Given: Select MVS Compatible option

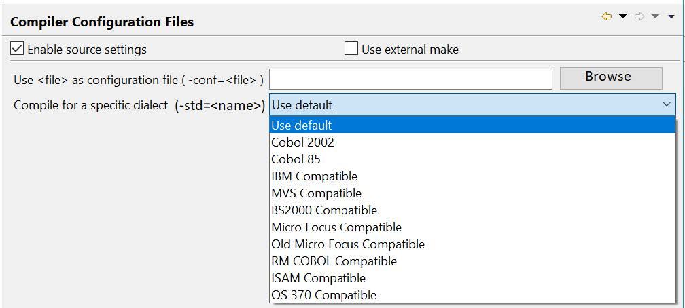Looking at the screenshot, I should [472, 193].
